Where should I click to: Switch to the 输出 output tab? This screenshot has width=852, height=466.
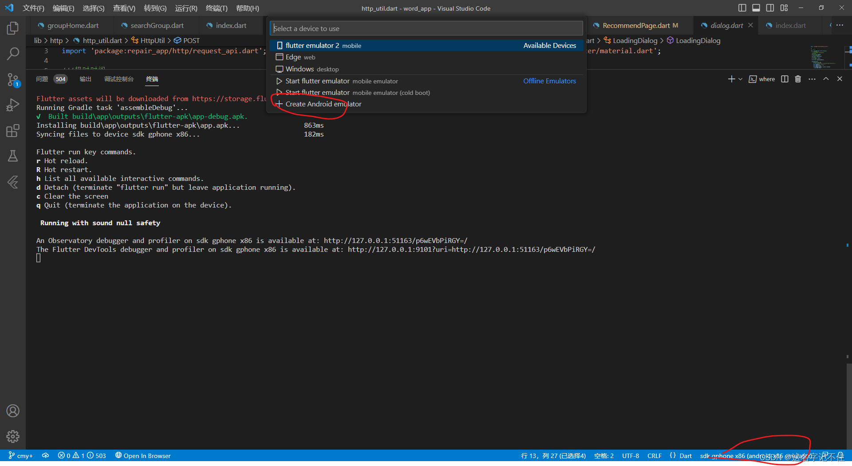tap(86, 79)
